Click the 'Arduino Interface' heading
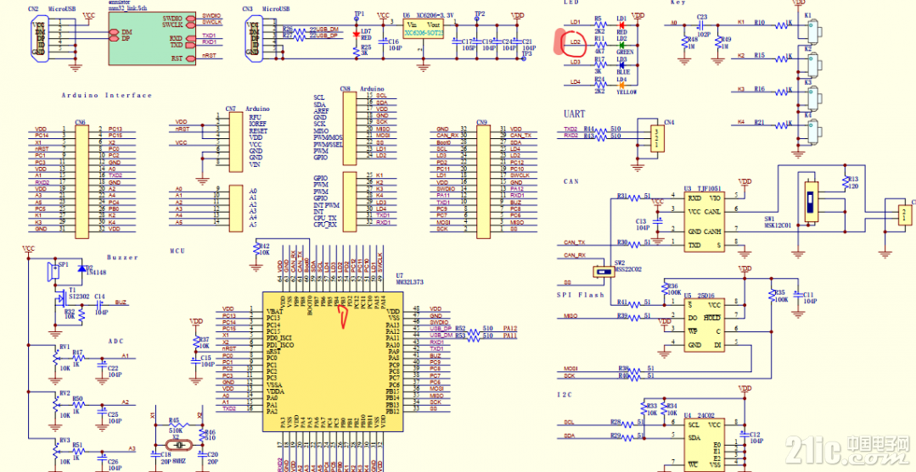 pos(106,95)
